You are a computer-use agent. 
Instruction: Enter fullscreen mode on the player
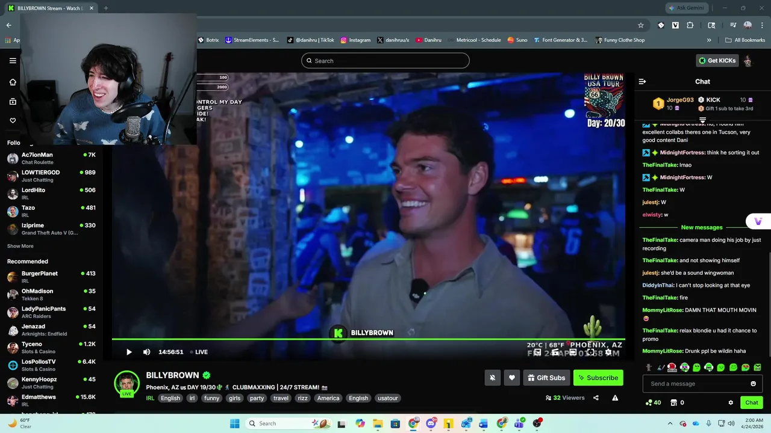click(x=591, y=352)
